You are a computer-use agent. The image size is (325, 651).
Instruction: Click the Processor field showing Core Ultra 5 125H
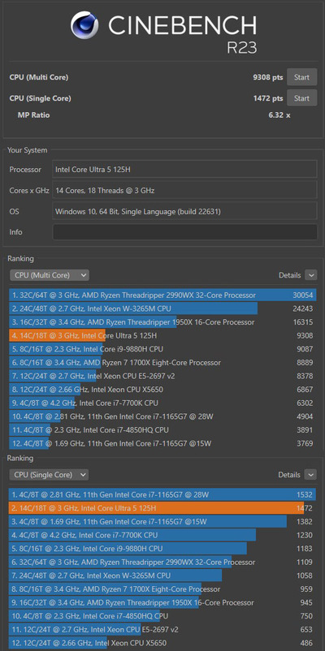pyautogui.click(x=184, y=170)
